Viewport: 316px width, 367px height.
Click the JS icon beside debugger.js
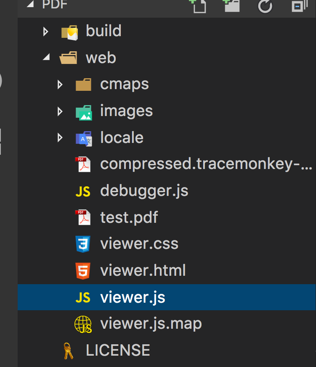click(83, 191)
